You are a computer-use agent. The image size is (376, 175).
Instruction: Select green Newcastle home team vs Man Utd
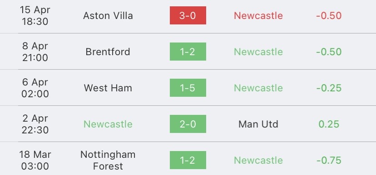108,124
